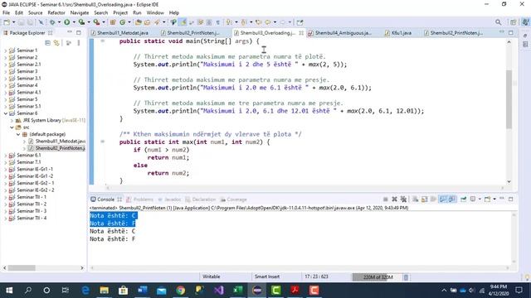Image resolution: width=531 pixels, height=298 pixels.
Task: Click the editor vertical scrollbar thumb
Action: [509, 99]
